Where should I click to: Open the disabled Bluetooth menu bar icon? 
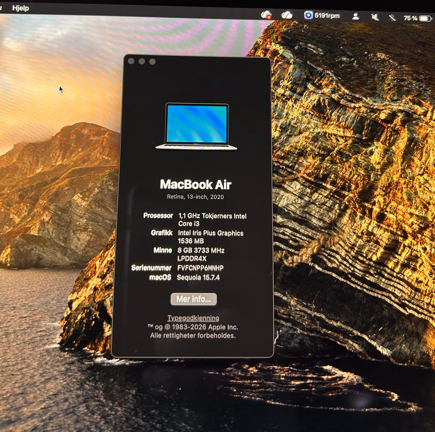pos(392,18)
